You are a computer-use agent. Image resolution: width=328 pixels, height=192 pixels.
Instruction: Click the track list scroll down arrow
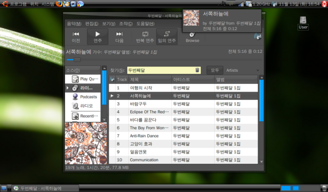pos(261,162)
